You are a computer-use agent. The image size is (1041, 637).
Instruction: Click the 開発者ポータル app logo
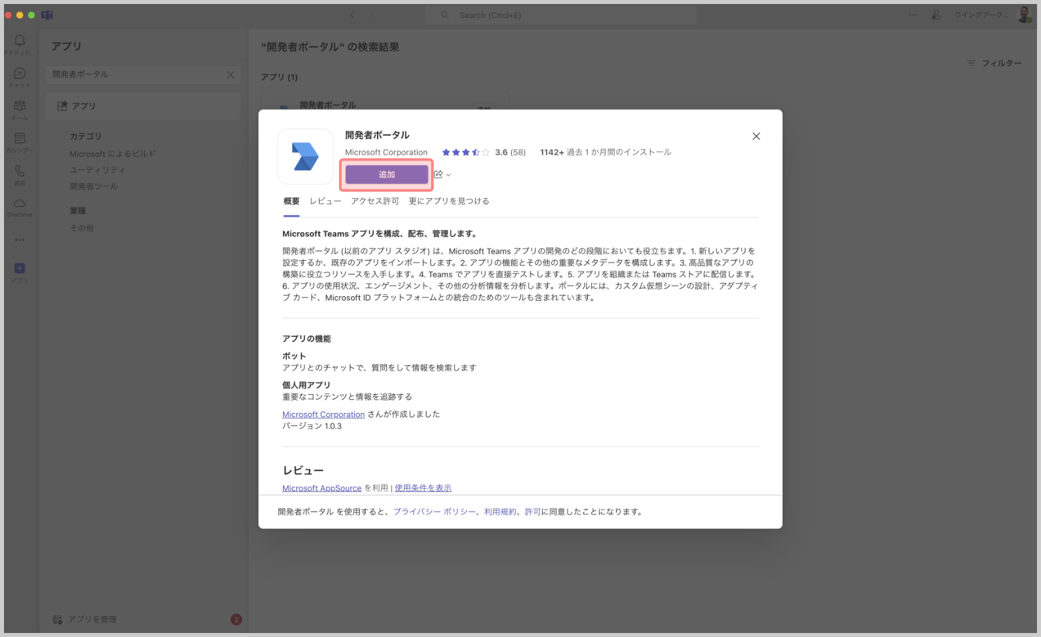pyautogui.click(x=306, y=157)
